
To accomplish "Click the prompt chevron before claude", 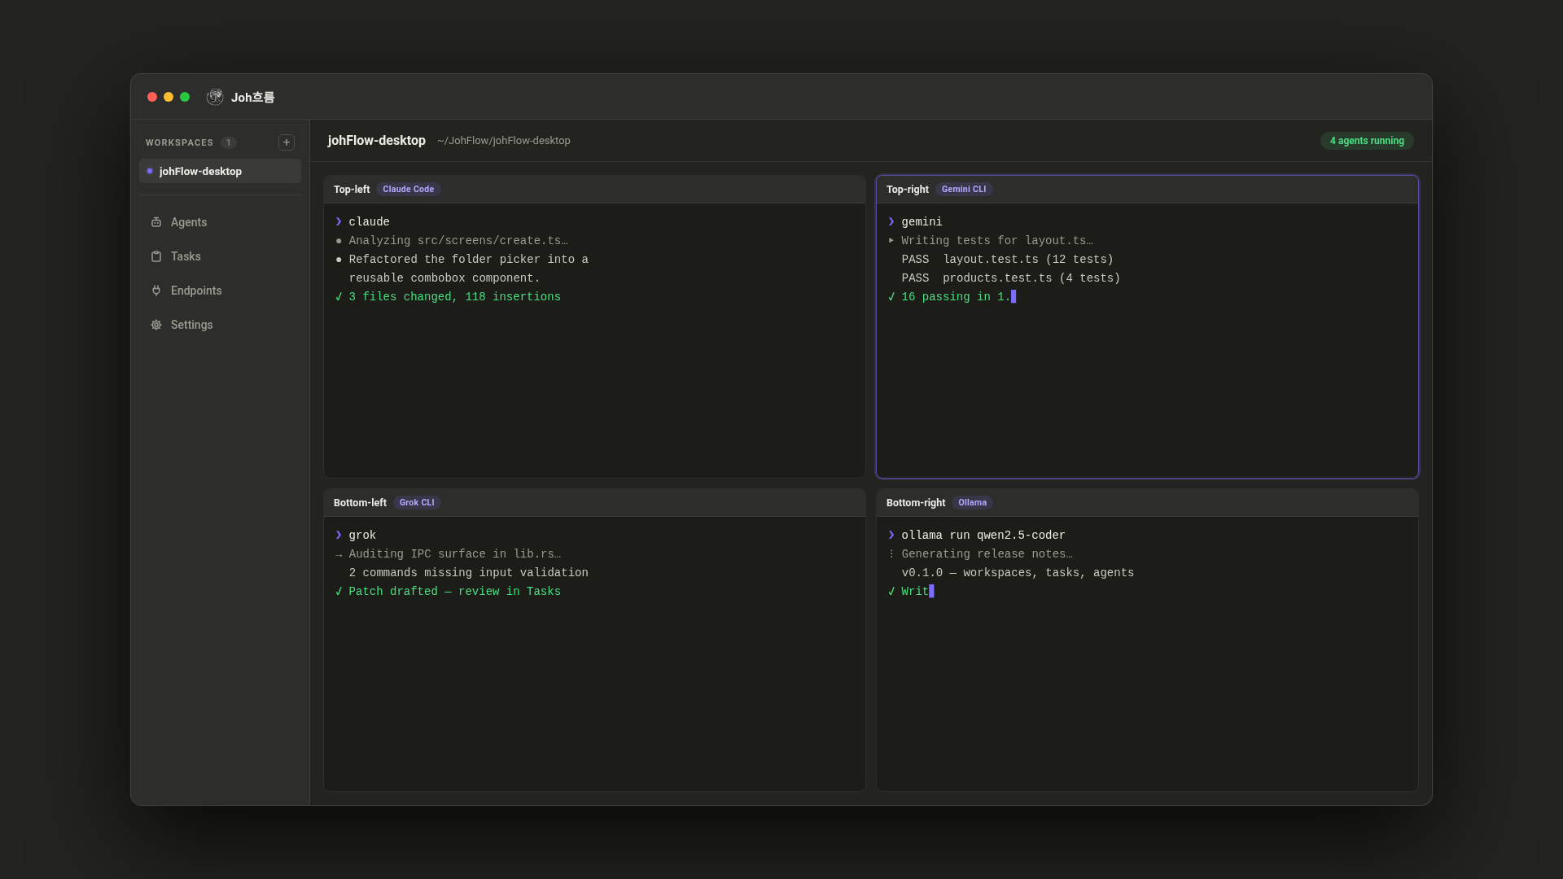I will click(x=339, y=221).
